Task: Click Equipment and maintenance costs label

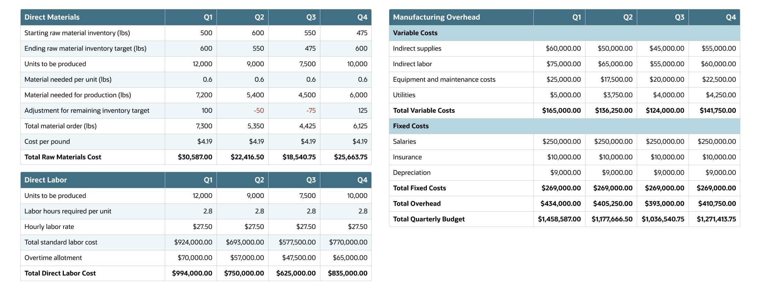Action: coord(444,80)
